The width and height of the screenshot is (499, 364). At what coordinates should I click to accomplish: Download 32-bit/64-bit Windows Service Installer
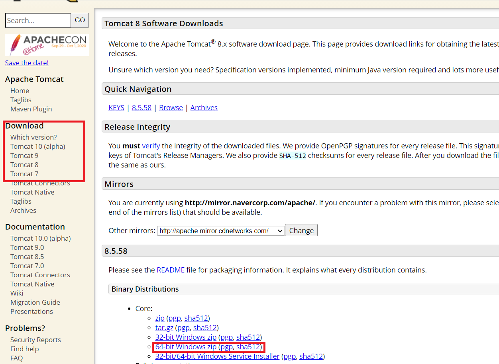coord(217,356)
